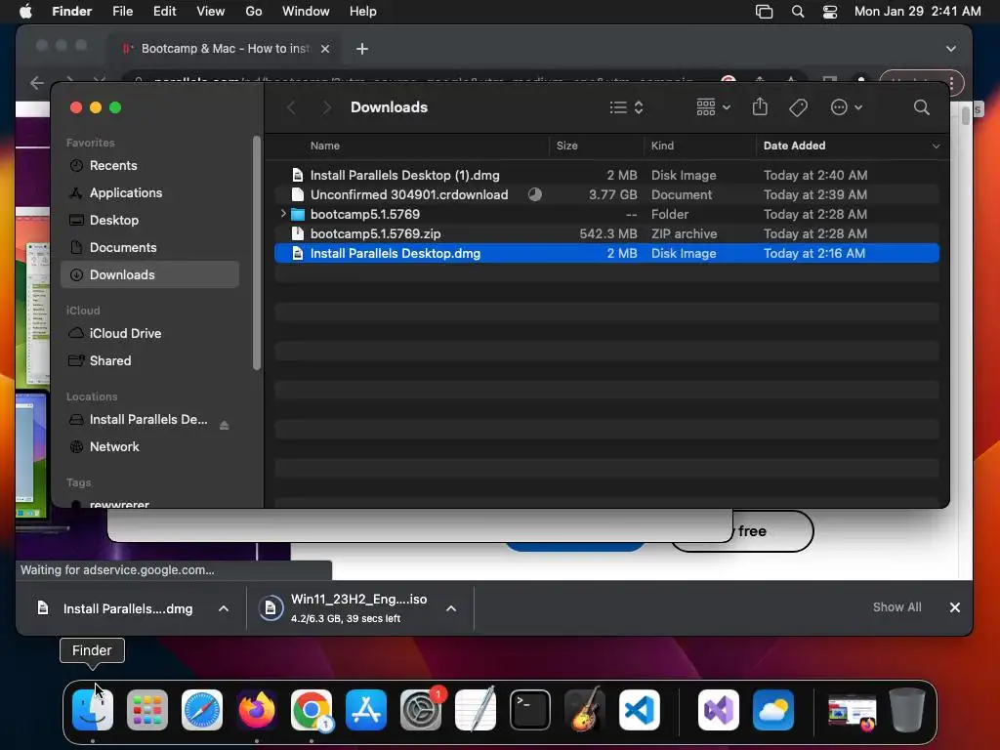The image size is (1000, 750).
Task: Sort by the Size column header
Action: coord(566,146)
